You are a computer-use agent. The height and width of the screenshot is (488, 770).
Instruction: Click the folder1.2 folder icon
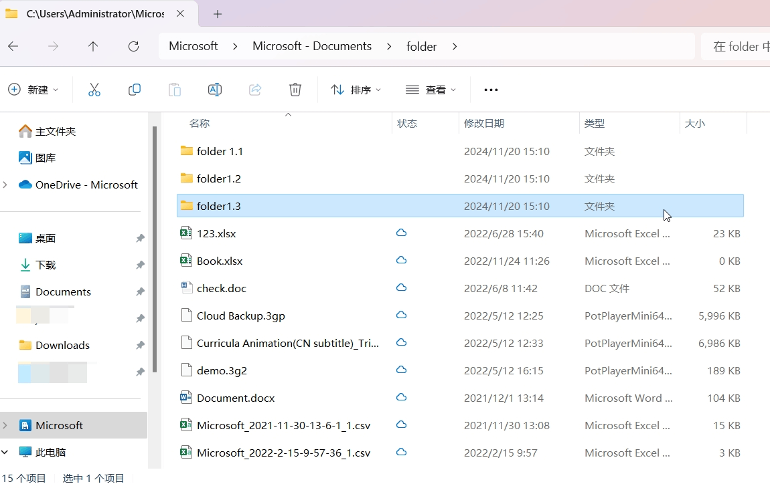pos(187,178)
